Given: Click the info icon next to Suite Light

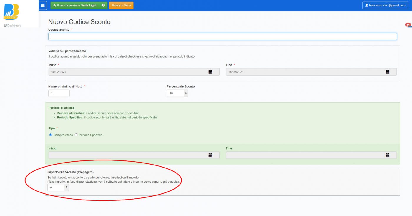Looking at the screenshot, I should click(x=103, y=5).
